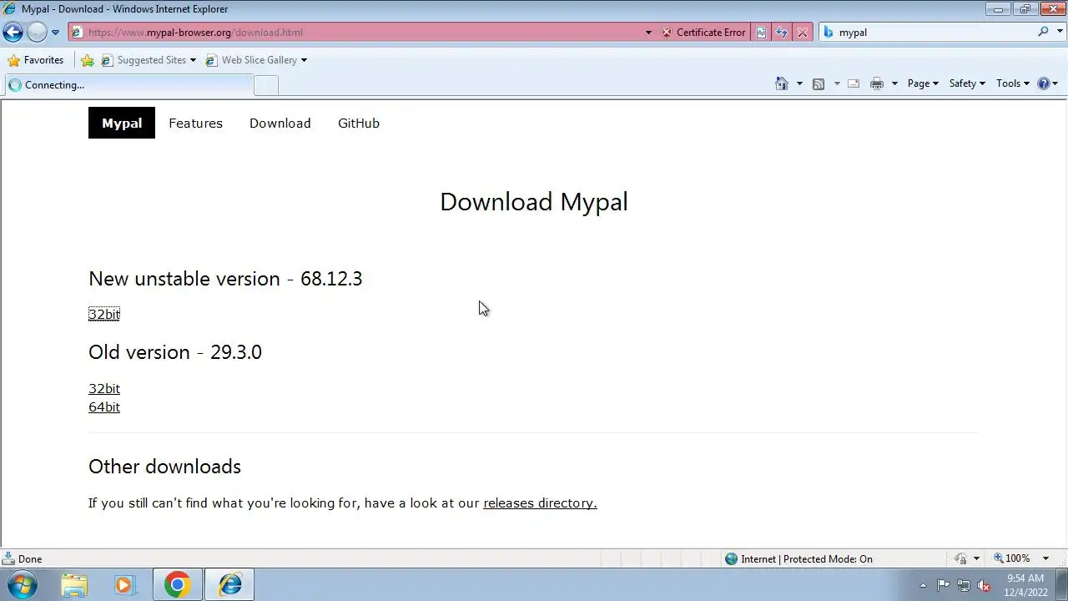Select the Connecting... browser tab
Screen dimensions: 1068x601
(128, 85)
